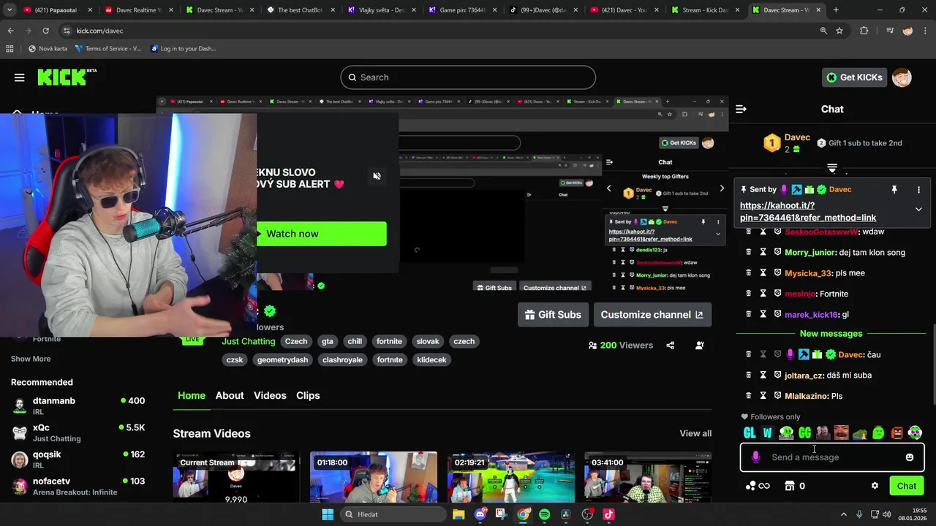Switch to the Clips channel tab

(308, 395)
